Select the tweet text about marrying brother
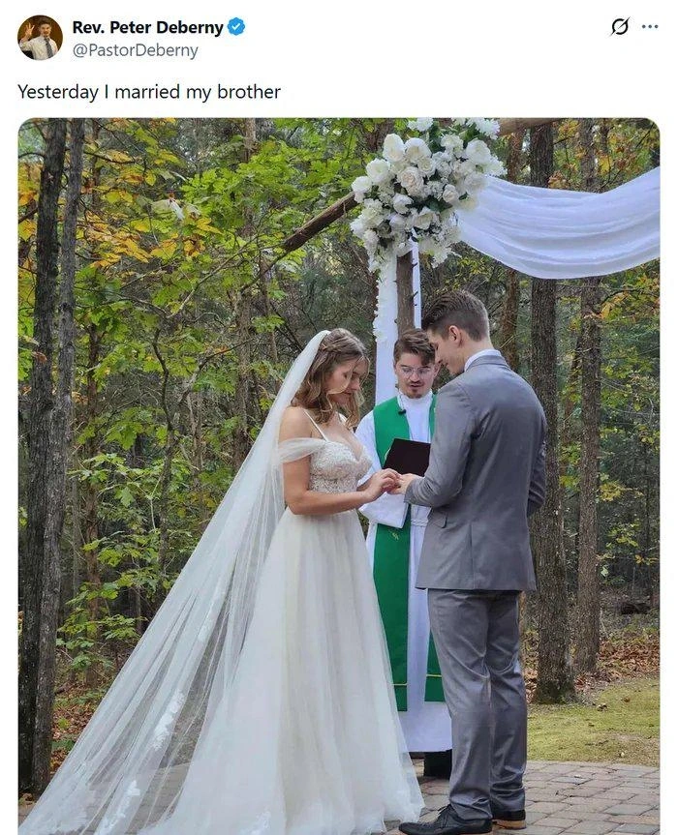Screen dimensions: 678x835 click(x=149, y=92)
